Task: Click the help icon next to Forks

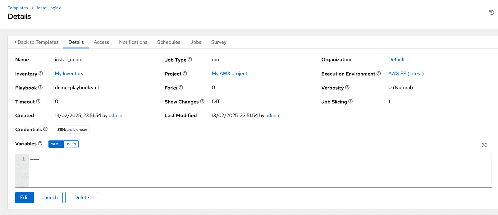Action: point(181,87)
